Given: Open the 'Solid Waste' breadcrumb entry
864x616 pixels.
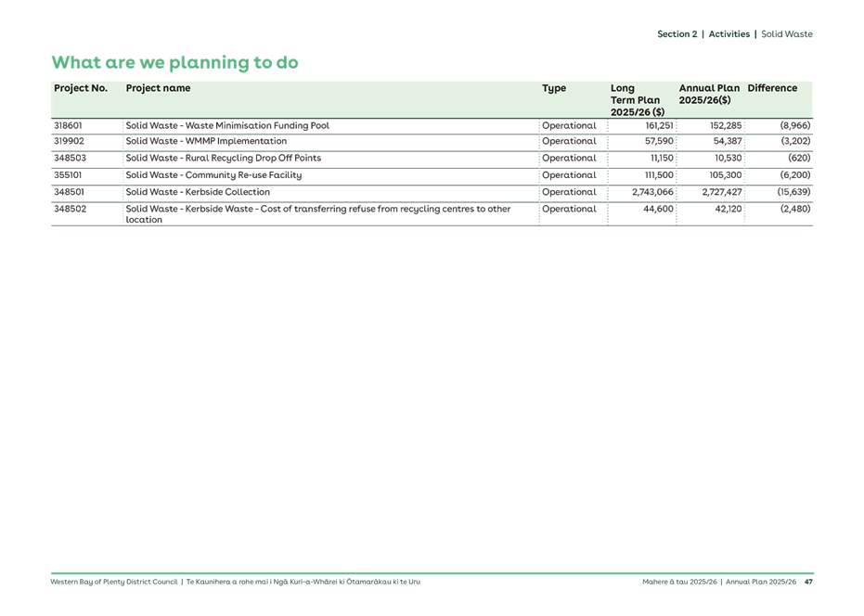Looking at the screenshot, I should (788, 33).
